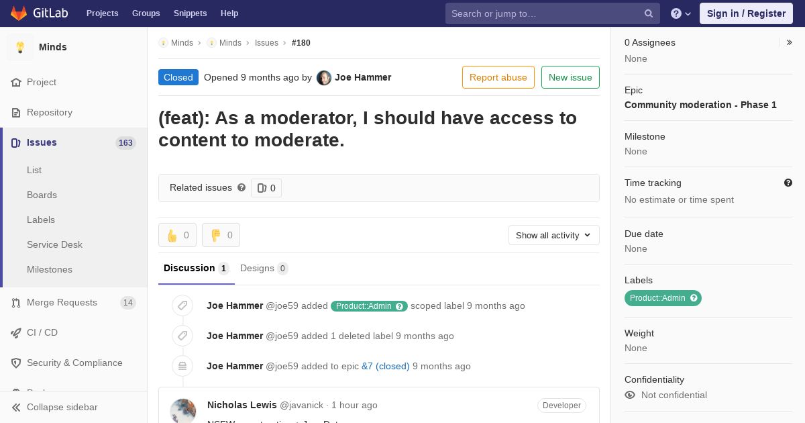Click the New issue button

point(570,77)
